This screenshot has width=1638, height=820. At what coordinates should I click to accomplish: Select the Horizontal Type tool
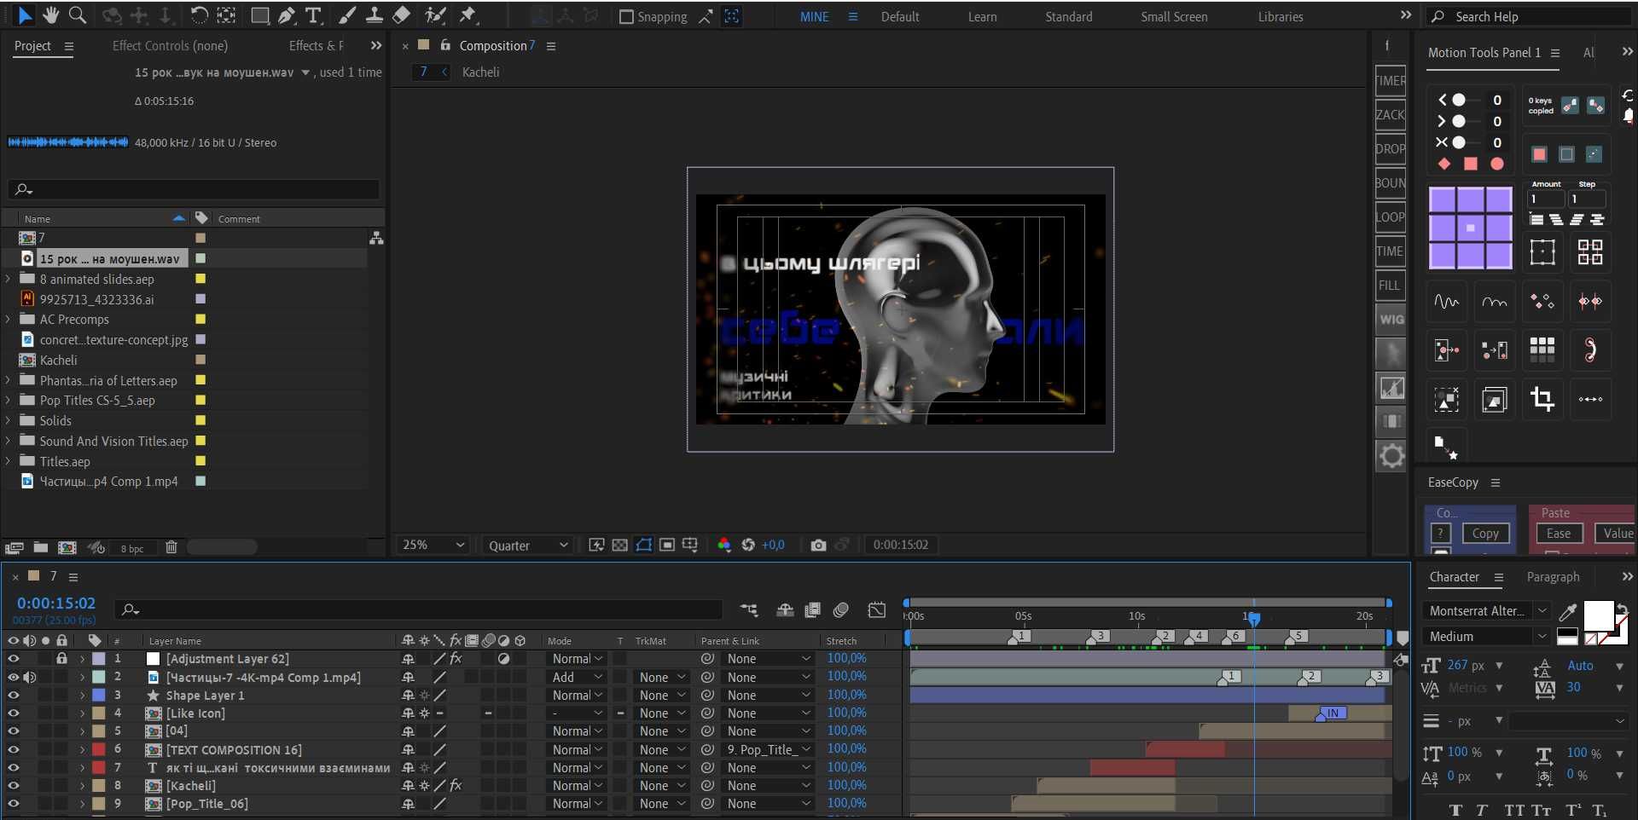point(313,15)
